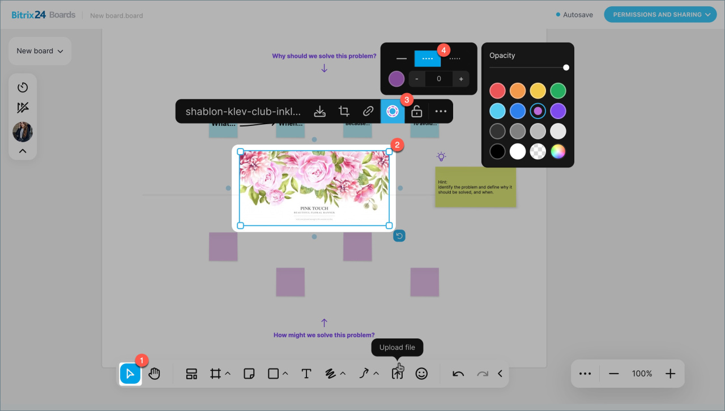This screenshot has width=725, height=411.
Task: Select the Text tool
Action: 306,374
